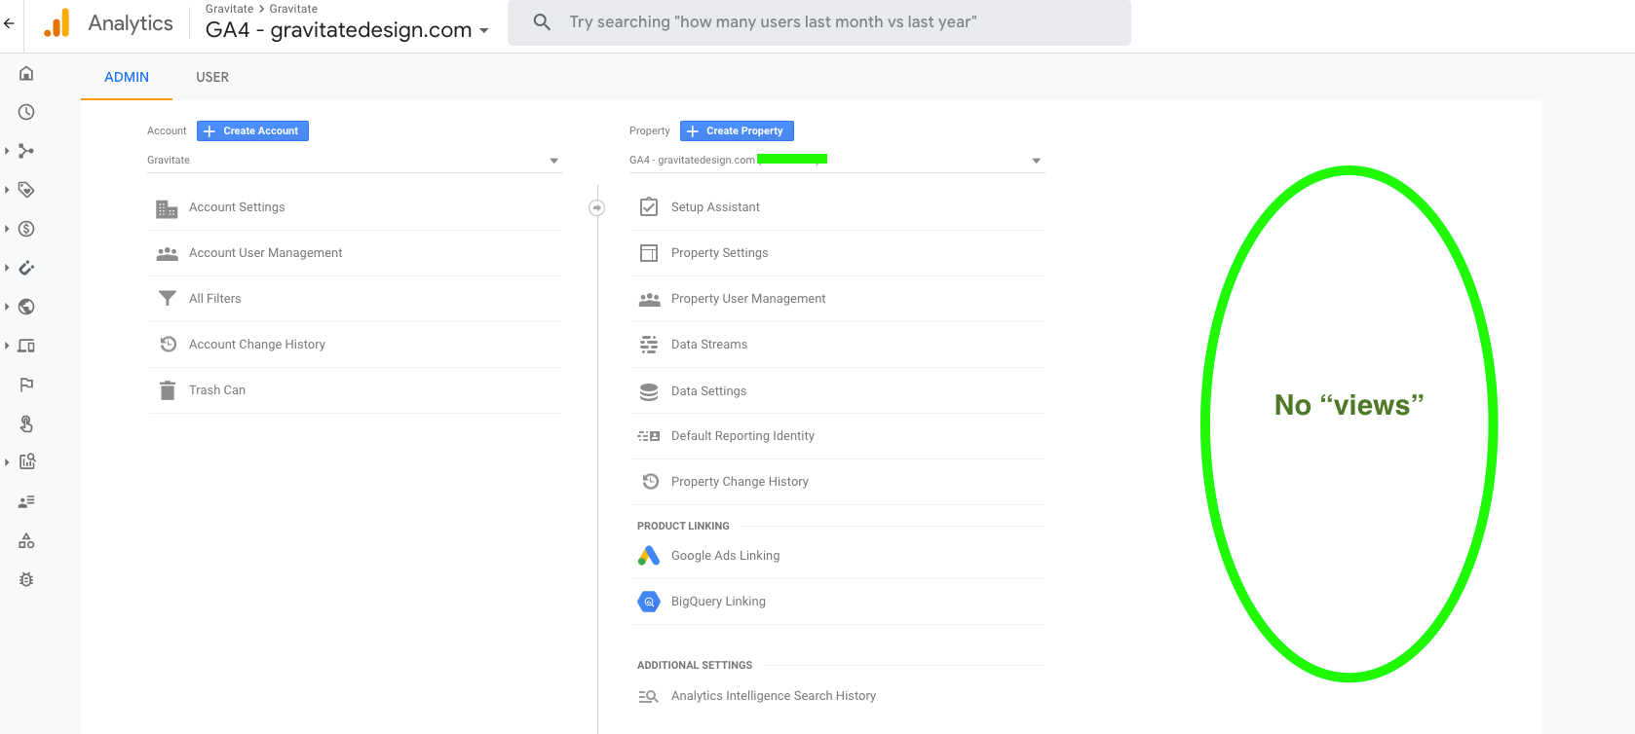Click the Create Property button
This screenshot has width=1635, height=734.
[737, 130]
